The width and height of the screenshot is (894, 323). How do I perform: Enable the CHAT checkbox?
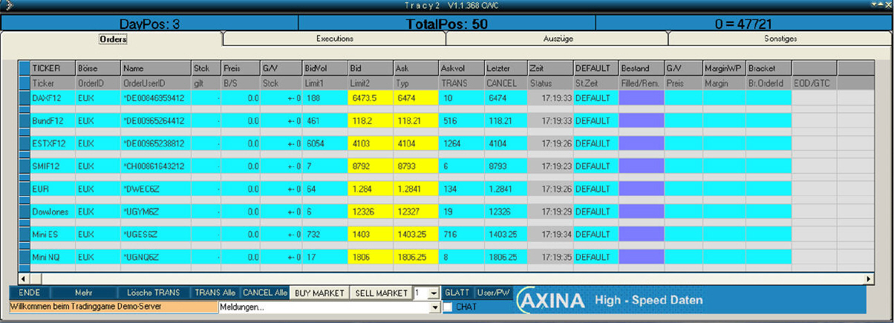coord(448,307)
